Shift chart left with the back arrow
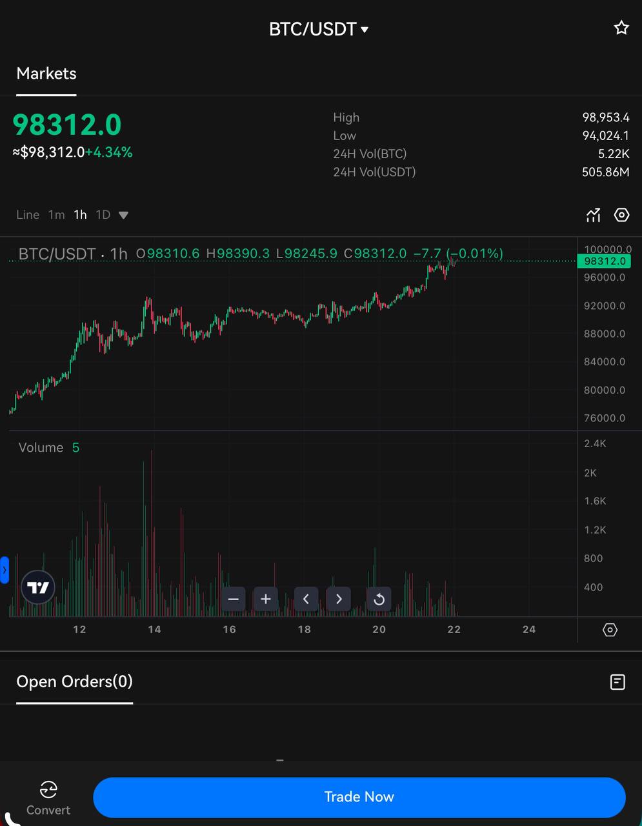Screen dimensions: 642x826 pyautogui.click(x=306, y=599)
